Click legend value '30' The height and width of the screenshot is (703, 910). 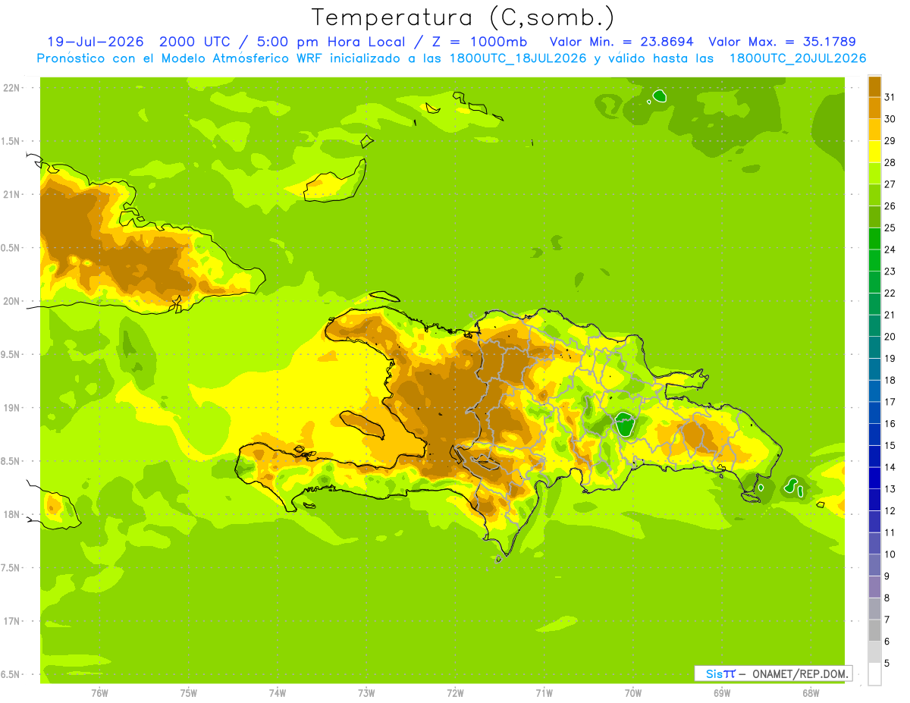point(890,119)
